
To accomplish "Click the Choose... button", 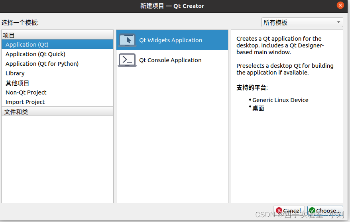I will click(325, 210).
